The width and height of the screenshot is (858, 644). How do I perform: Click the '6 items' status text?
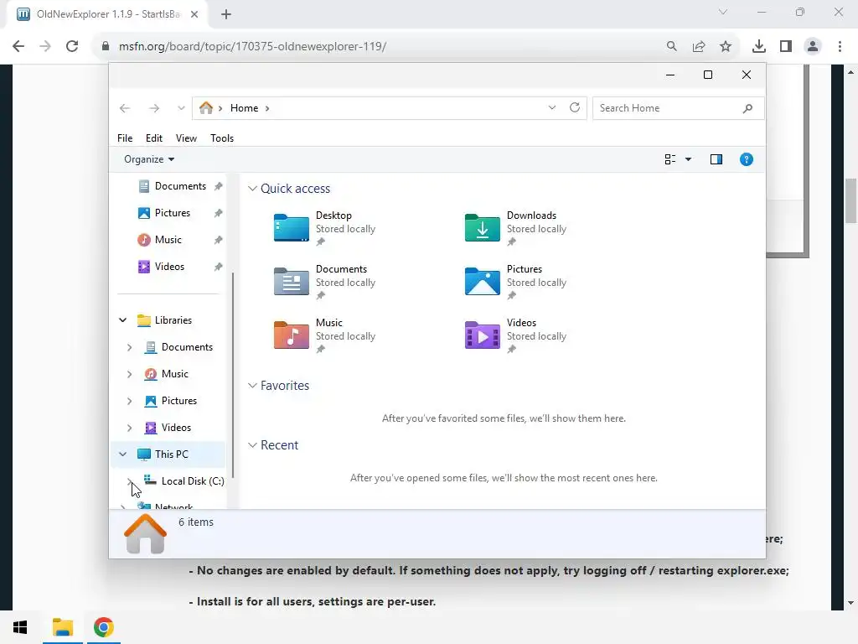pyautogui.click(x=196, y=522)
